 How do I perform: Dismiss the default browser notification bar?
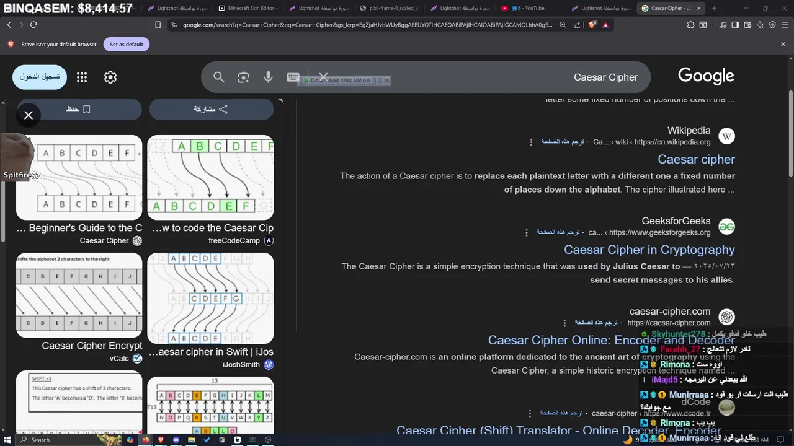click(783, 44)
